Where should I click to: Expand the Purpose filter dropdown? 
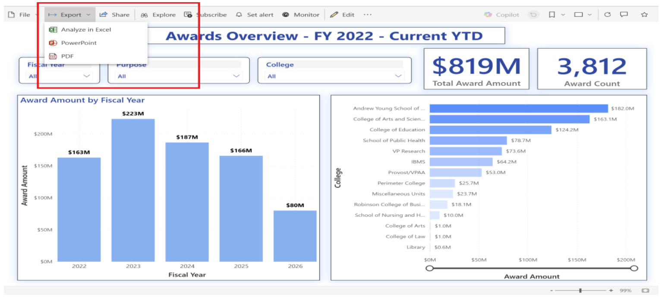(x=236, y=76)
